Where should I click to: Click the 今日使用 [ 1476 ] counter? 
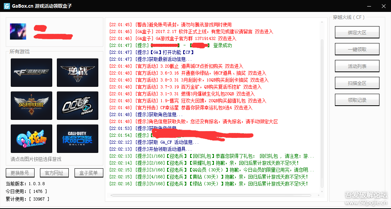[26, 192]
